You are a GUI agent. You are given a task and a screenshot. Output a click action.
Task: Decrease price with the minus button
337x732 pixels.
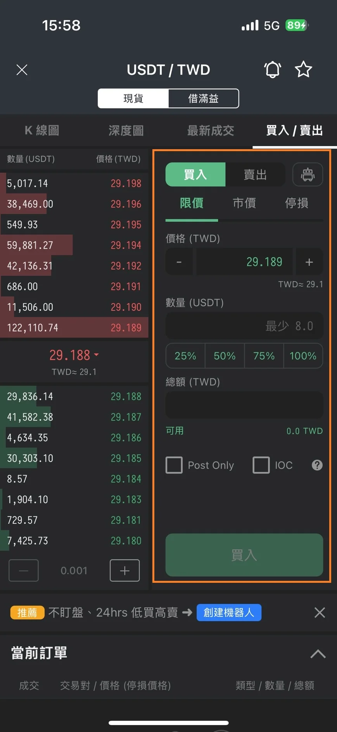179,262
